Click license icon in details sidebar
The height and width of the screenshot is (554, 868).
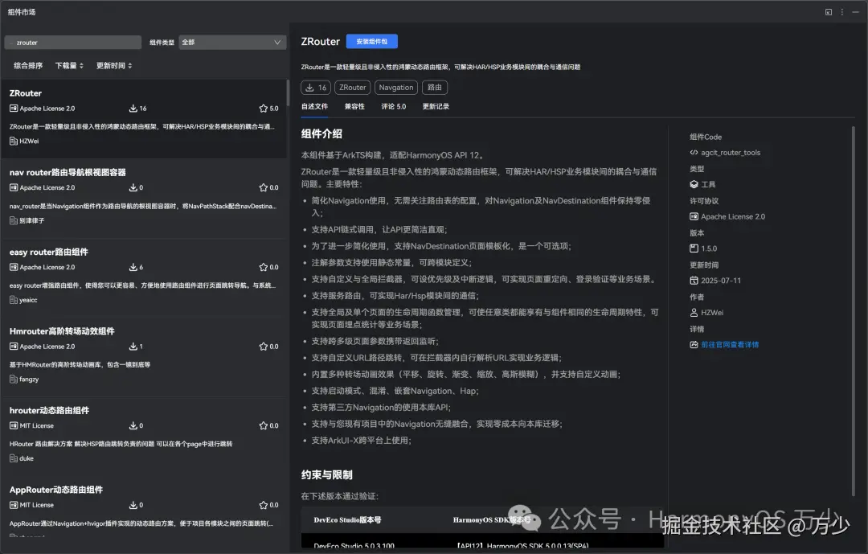click(694, 216)
